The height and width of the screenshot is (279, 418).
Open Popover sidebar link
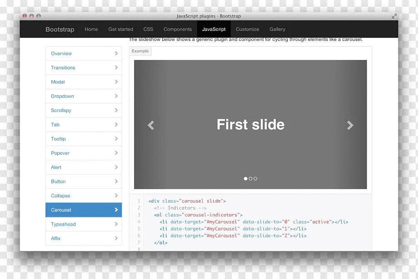coord(84,153)
